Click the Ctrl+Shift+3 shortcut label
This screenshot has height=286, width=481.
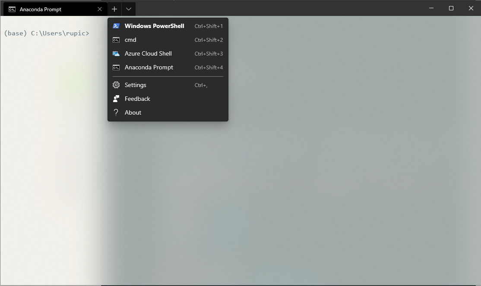pos(209,54)
